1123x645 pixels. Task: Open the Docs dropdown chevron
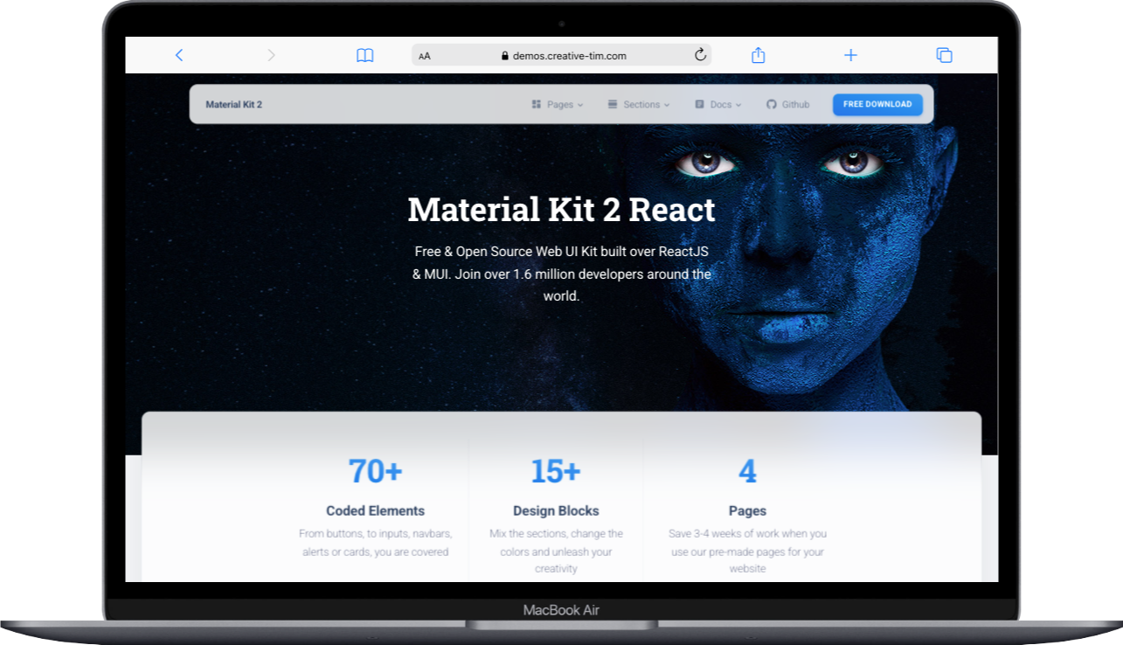click(x=737, y=104)
